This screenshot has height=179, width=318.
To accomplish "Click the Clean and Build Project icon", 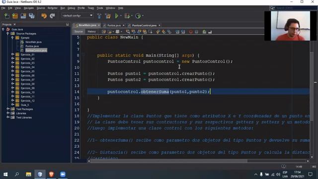I will 108,16.
